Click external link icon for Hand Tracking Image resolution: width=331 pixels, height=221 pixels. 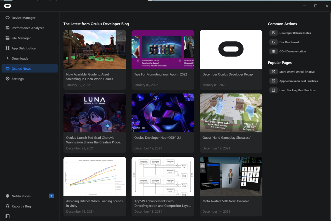point(273,90)
